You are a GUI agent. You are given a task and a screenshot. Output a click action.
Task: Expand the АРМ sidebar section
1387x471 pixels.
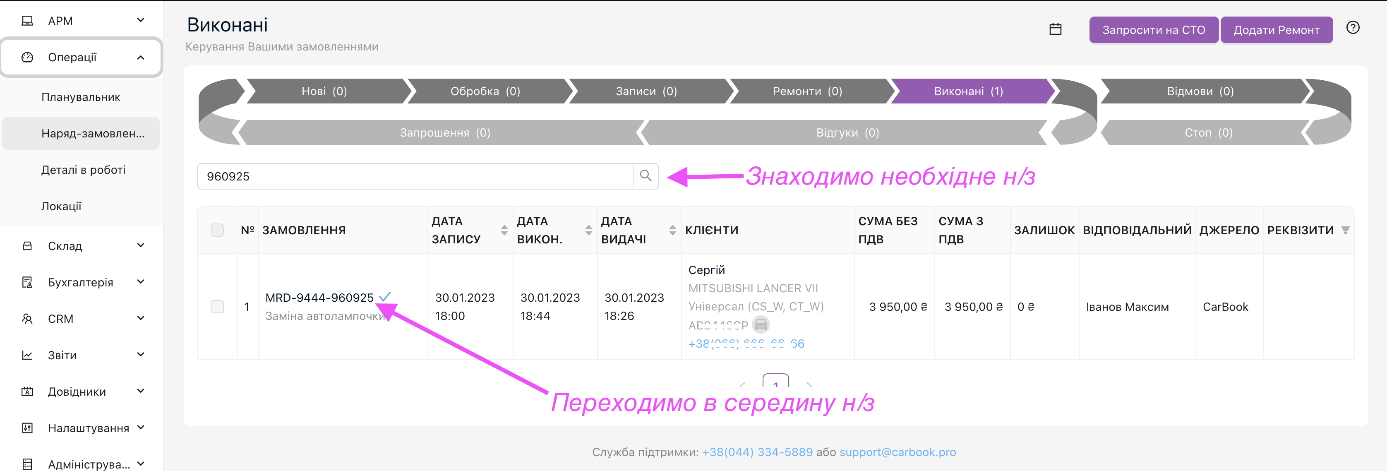pyautogui.click(x=141, y=20)
